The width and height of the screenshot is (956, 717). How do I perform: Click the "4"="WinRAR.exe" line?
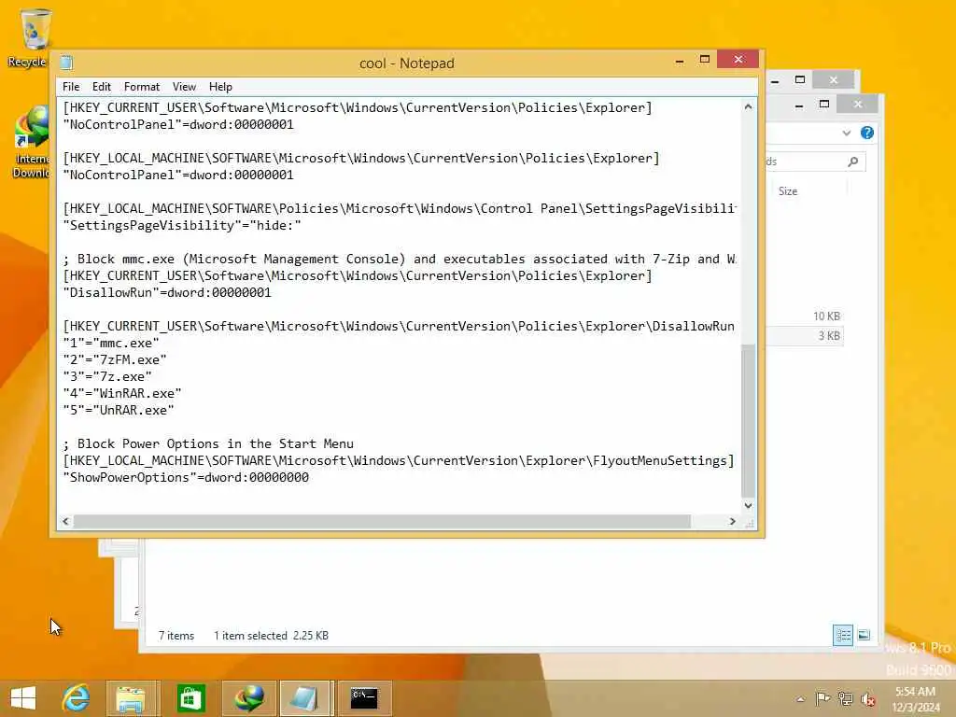(122, 393)
